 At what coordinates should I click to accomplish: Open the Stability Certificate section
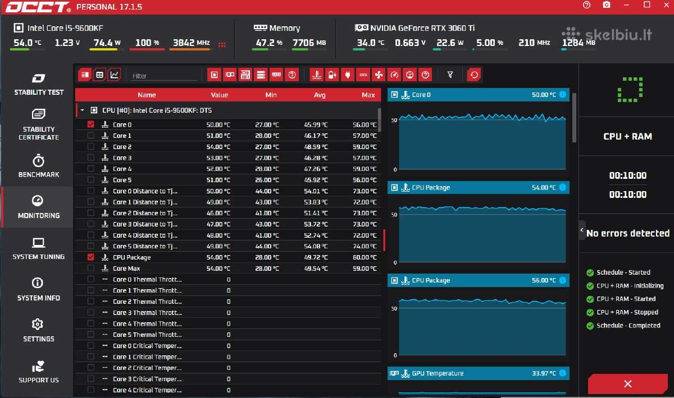coord(39,124)
